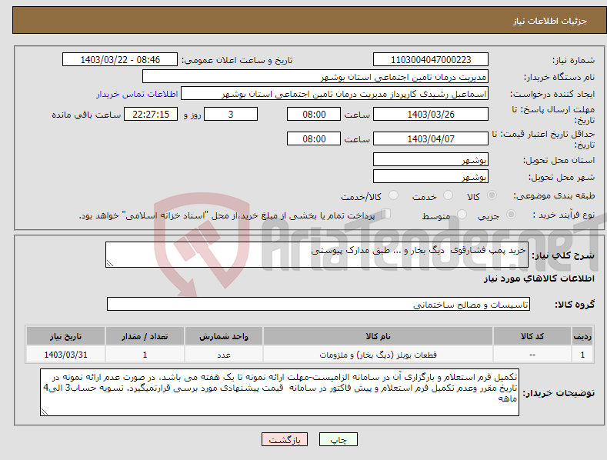Click the response deadline hour field 08:00
Image resolution: width=607 pixels, height=460 pixels.
tap(314, 114)
